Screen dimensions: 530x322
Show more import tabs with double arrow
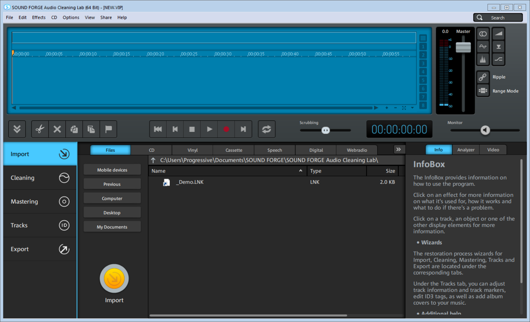click(x=398, y=149)
